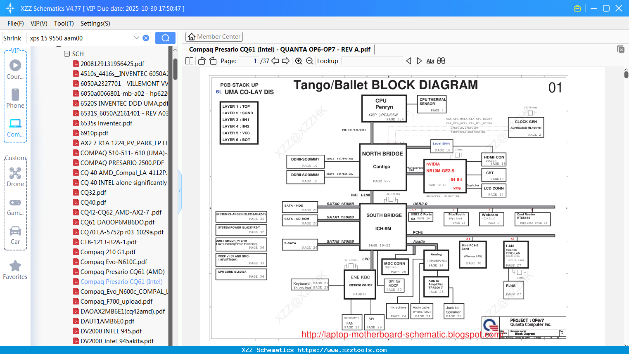Open the search history dropdown arrow
The height and width of the screenshot is (354, 629).
coord(137,38)
